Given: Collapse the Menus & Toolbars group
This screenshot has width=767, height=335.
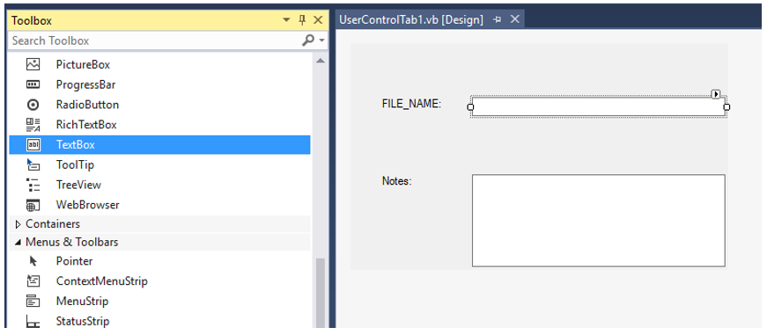Looking at the screenshot, I should (18, 242).
